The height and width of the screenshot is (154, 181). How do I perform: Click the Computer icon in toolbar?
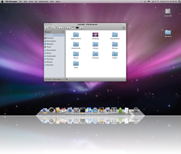click(x=77, y=28)
